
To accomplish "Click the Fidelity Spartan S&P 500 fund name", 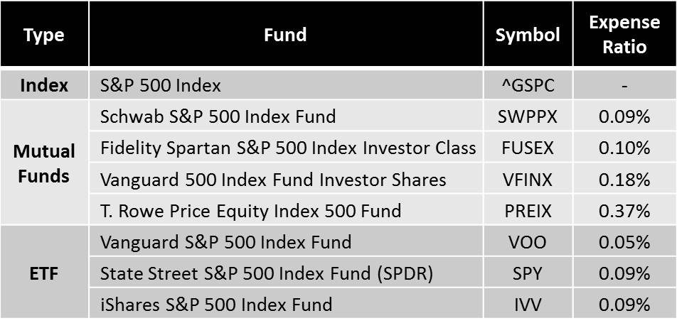I will (288, 148).
